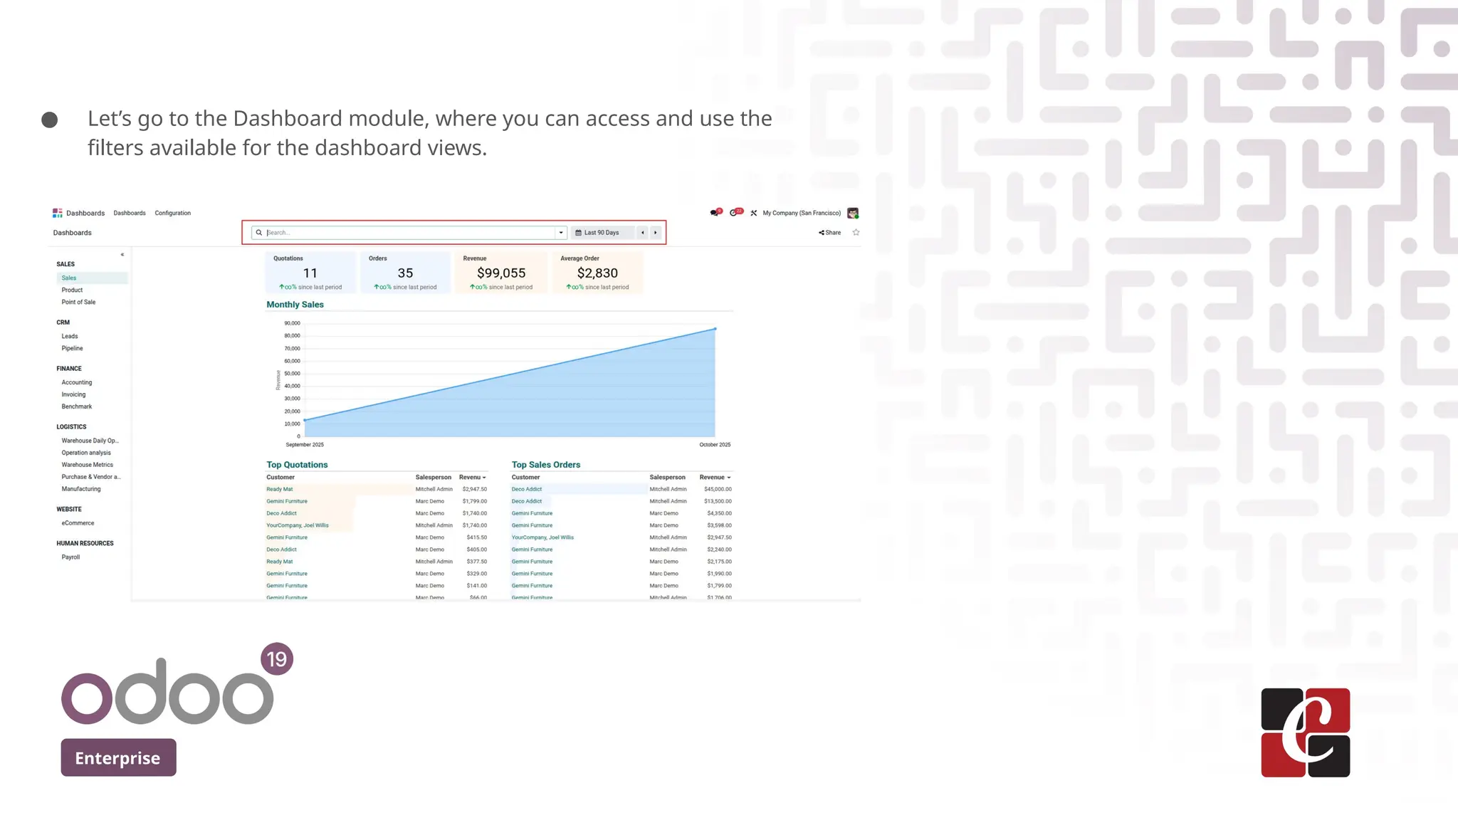Screen dimensions: 1458x820
Task: Focus the dashboard Search field
Action: point(409,233)
